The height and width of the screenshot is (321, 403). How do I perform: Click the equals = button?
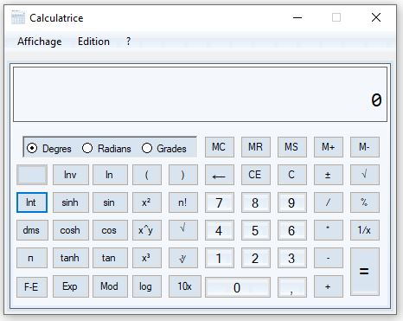(x=365, y=272)
